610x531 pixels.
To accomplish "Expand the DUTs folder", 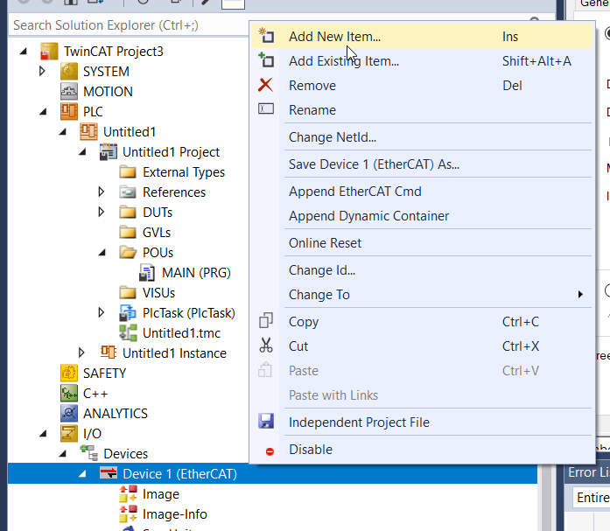I will [102, 213].
